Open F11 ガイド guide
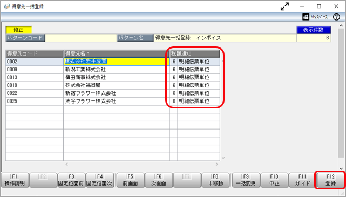Screen dimensions: 346x197 click(x=302, y=180)
